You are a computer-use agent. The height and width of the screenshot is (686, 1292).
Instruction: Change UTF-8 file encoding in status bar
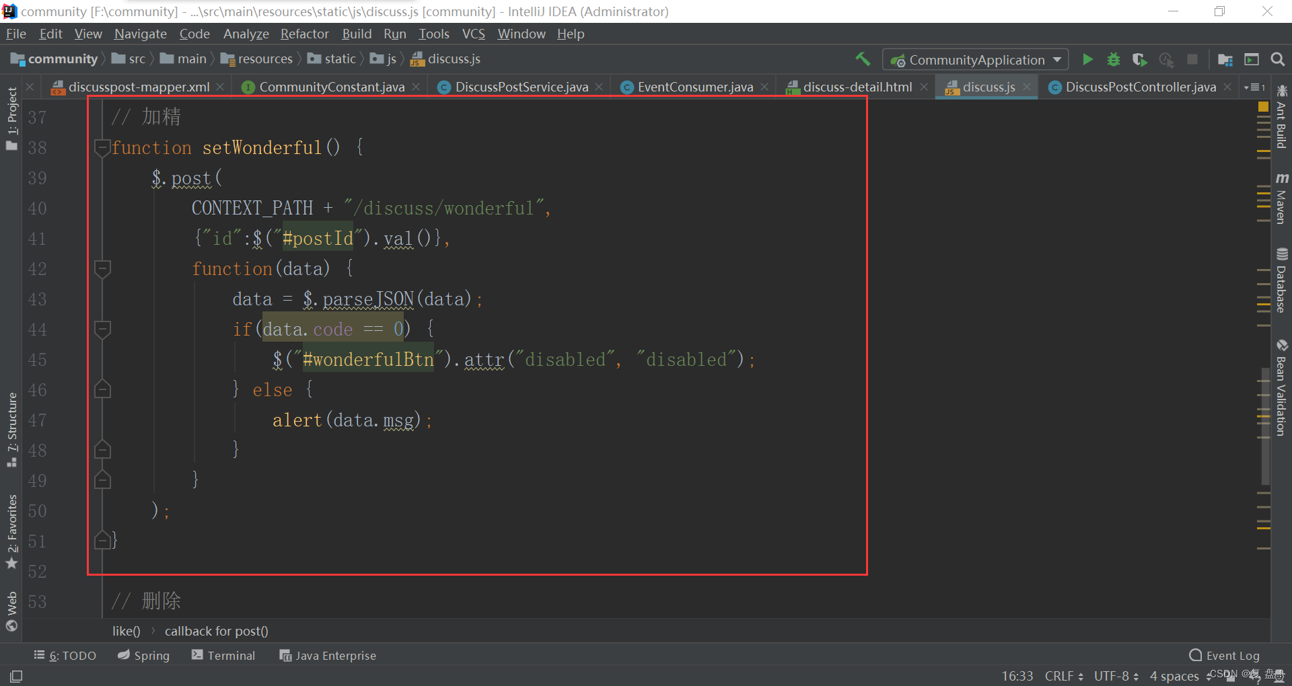[1116, 676]
